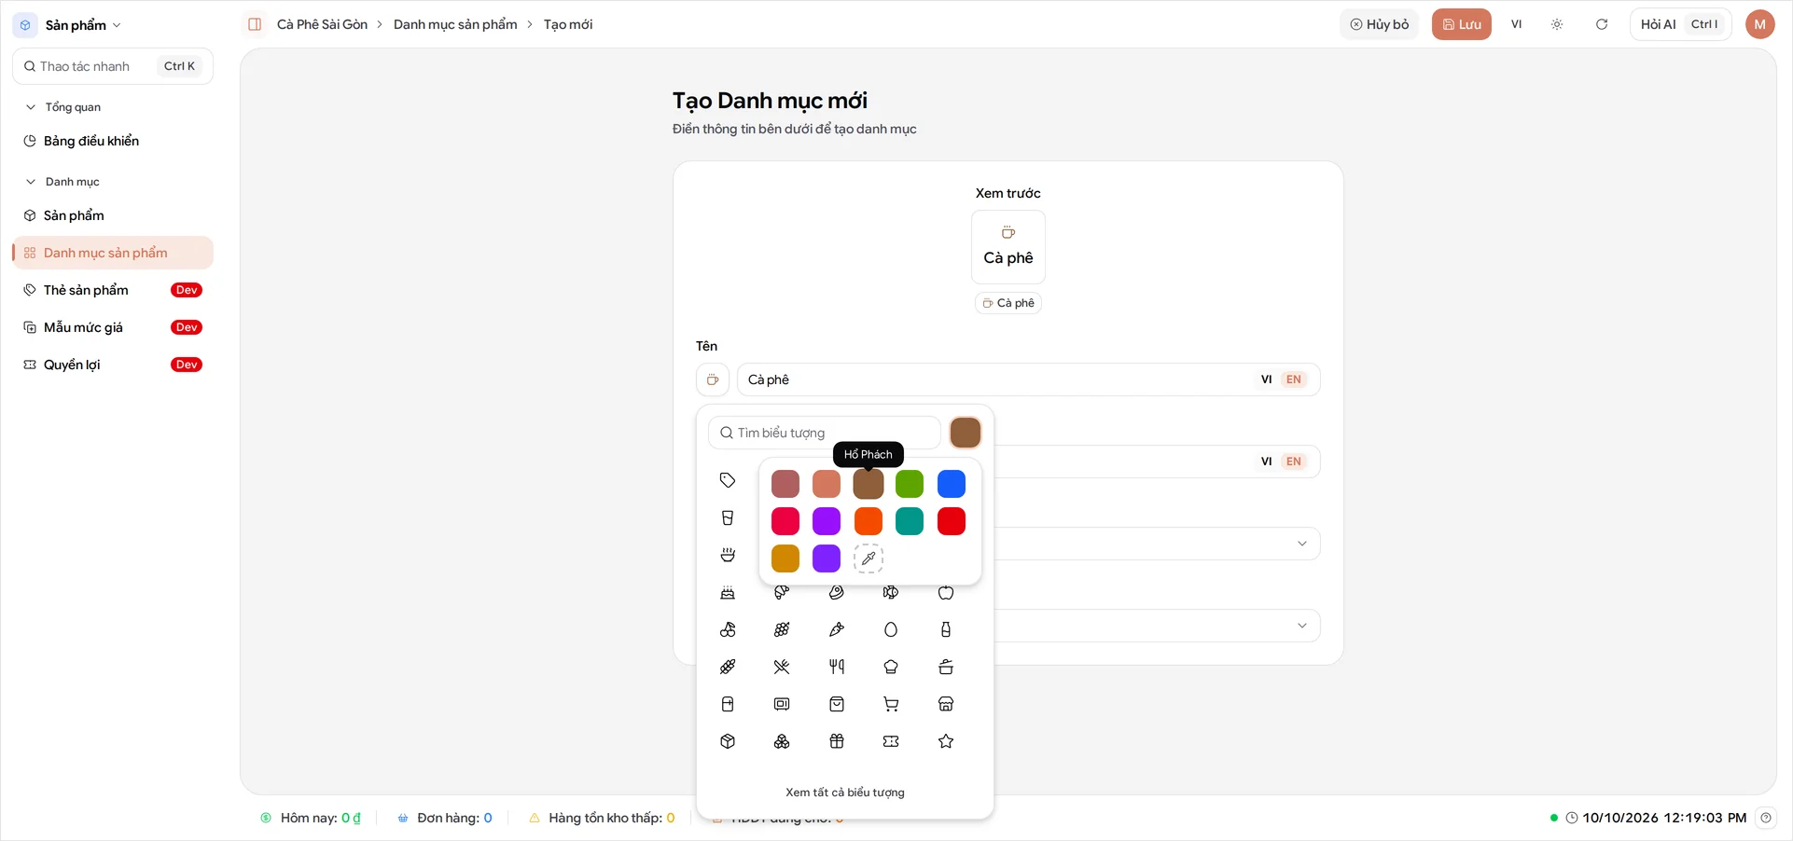Image resolution: width=1793 pixels, height=841 pixels.
Task: Choose the crossed utensils icon
Action: click(x=782, y=667)
